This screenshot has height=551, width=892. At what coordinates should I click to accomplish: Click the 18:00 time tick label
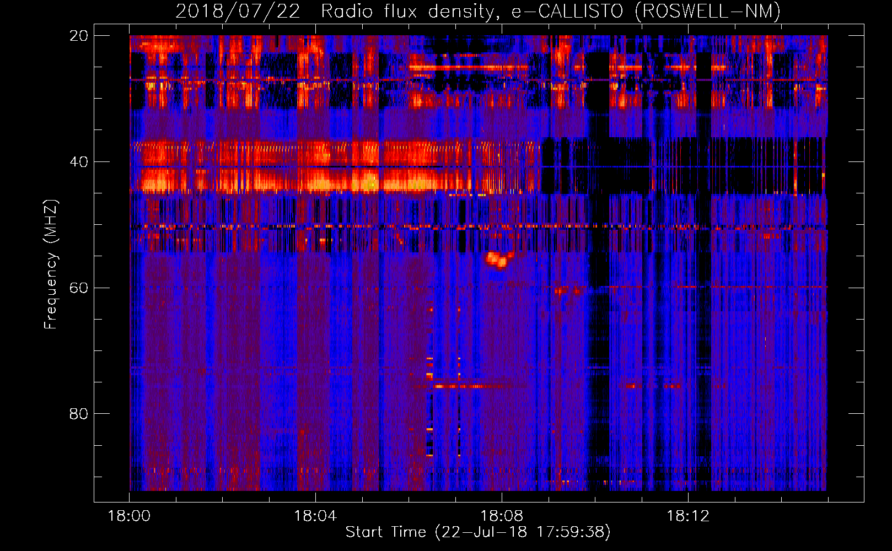(129, 516)
